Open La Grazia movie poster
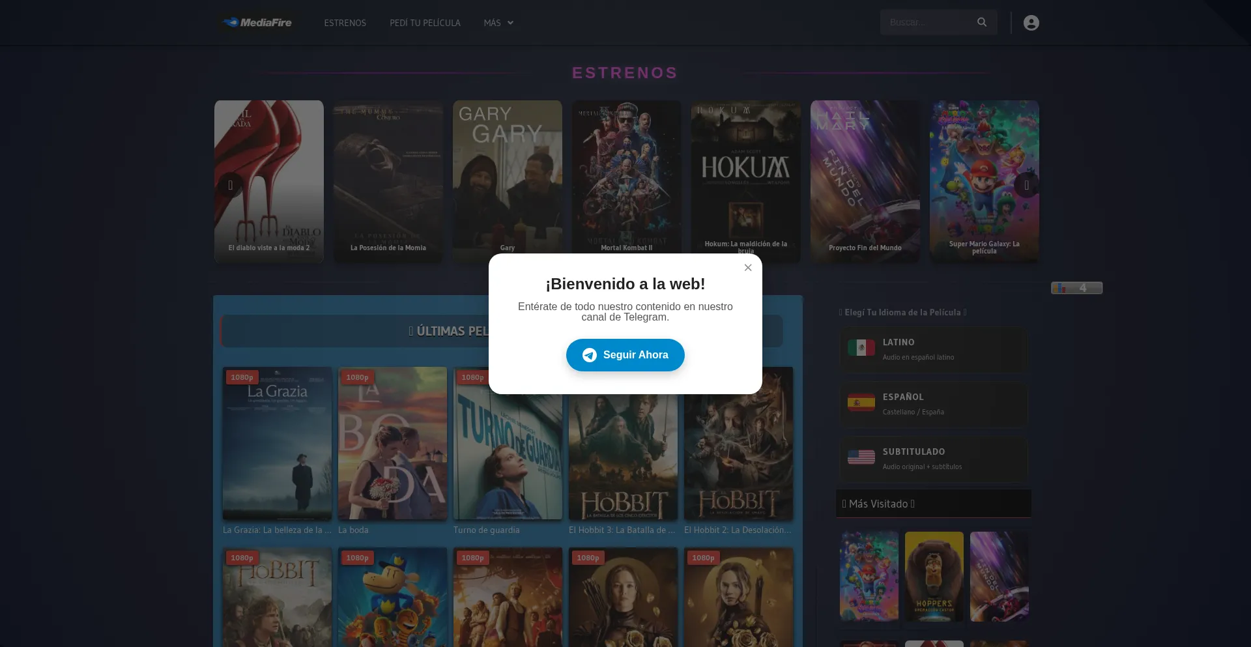The image size is (1251, 647). (277, 443)
